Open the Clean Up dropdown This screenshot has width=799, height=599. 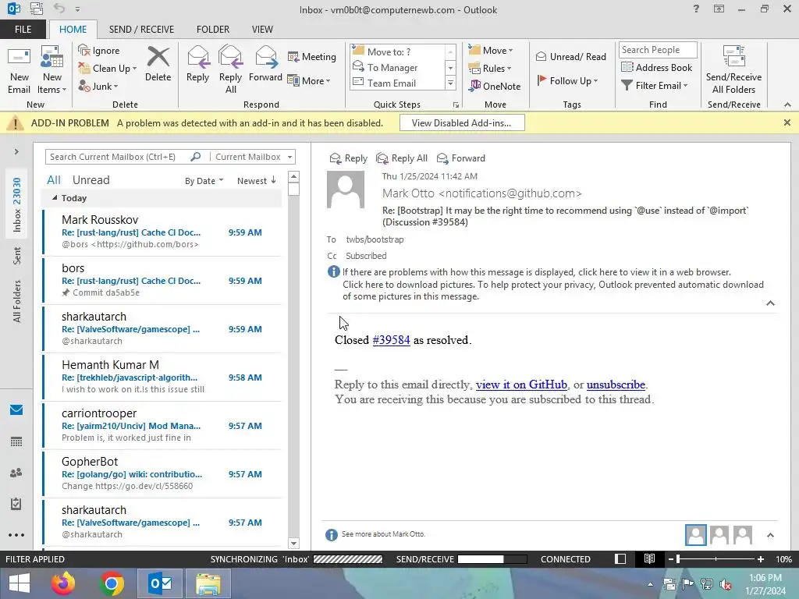(108, 69)
